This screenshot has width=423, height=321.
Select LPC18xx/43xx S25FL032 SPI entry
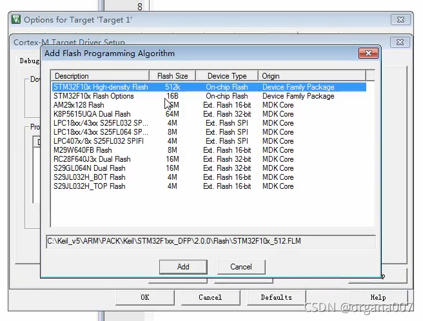[209, 123]
